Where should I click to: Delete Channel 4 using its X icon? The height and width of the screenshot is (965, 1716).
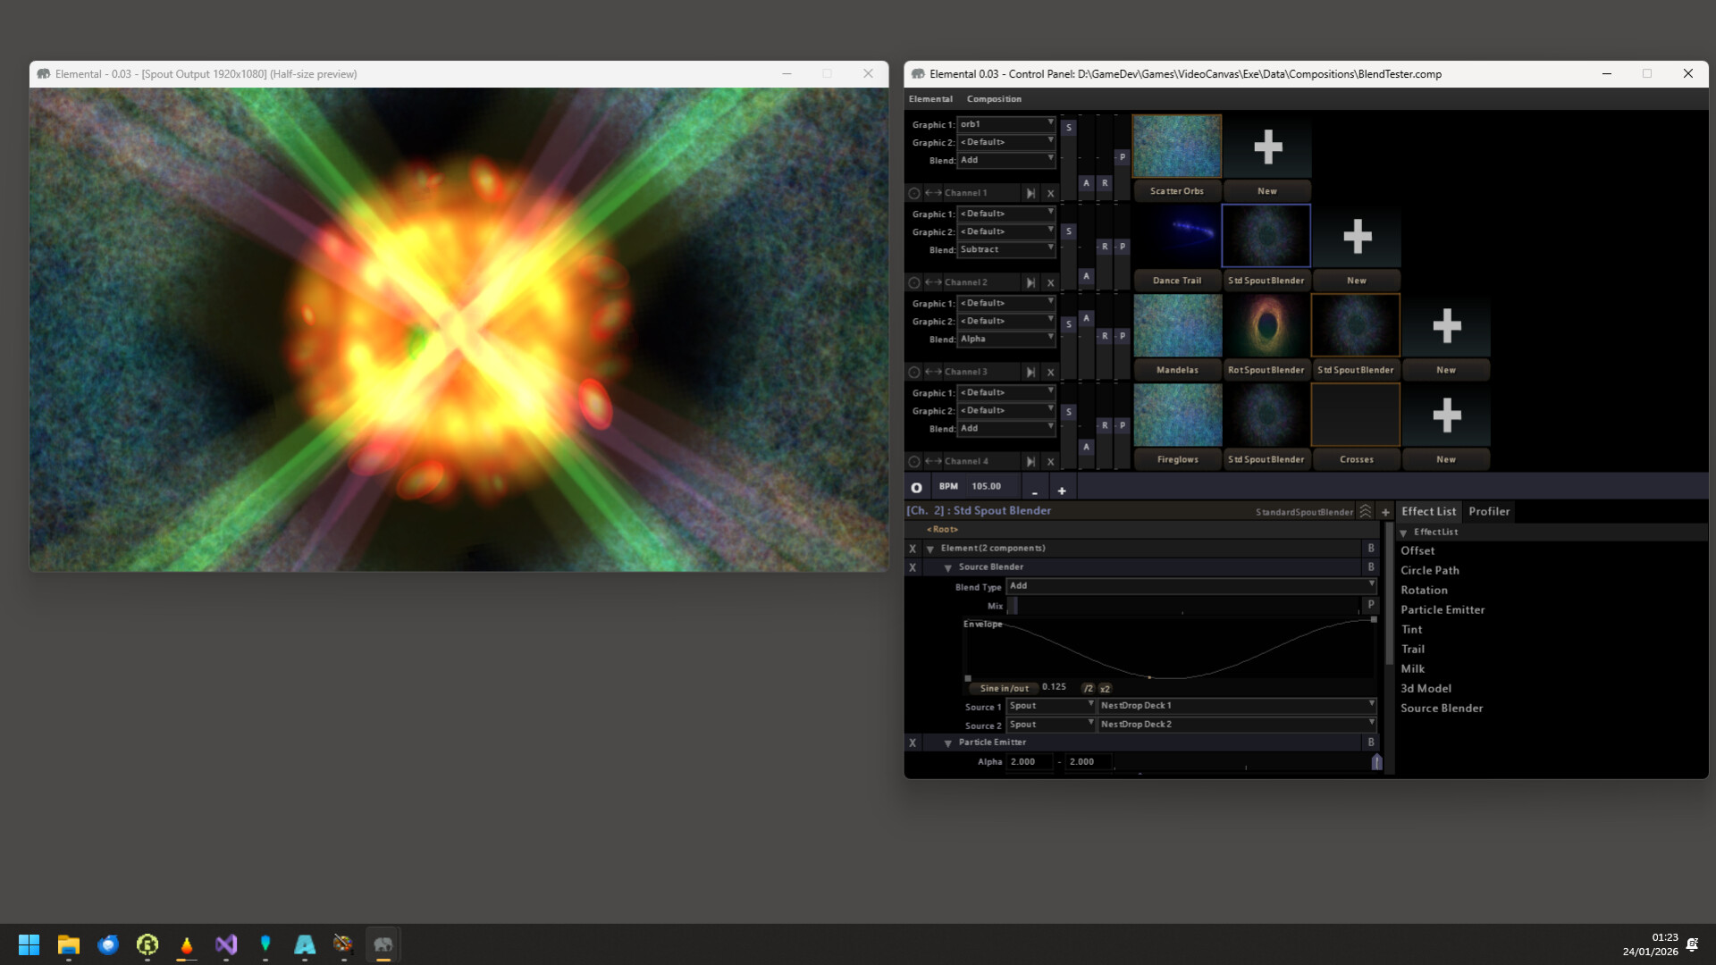(1051, 461)
